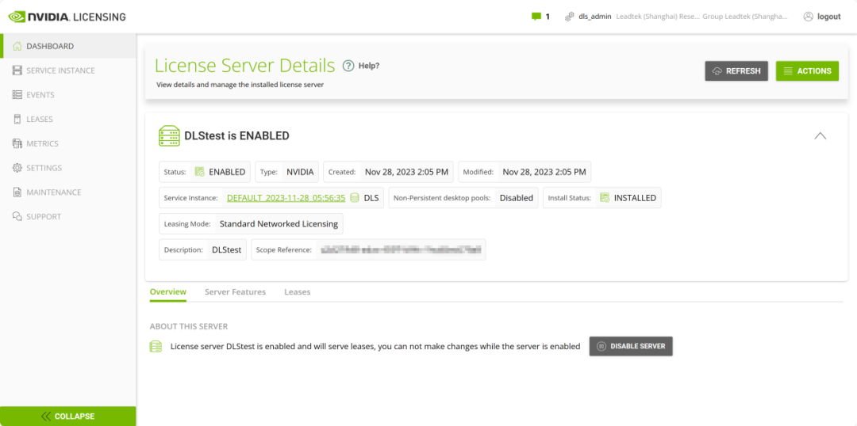Click the Help? link text
857x426 pixels.
[369, 66]
